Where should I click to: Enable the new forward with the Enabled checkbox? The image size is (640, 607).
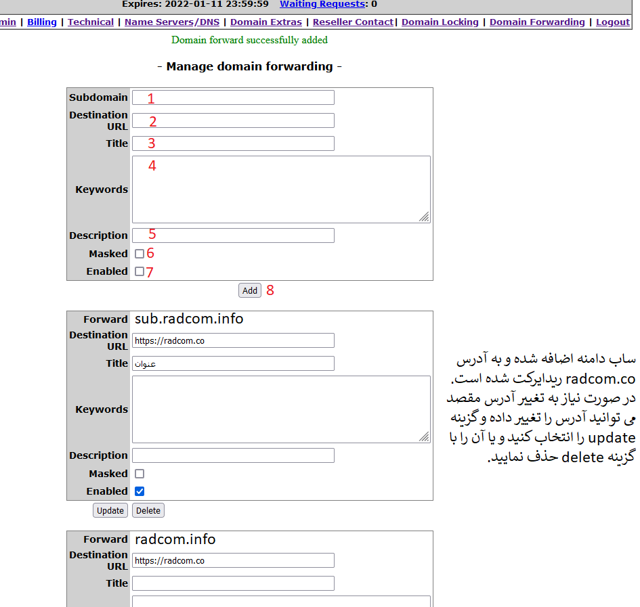point(140,271)
